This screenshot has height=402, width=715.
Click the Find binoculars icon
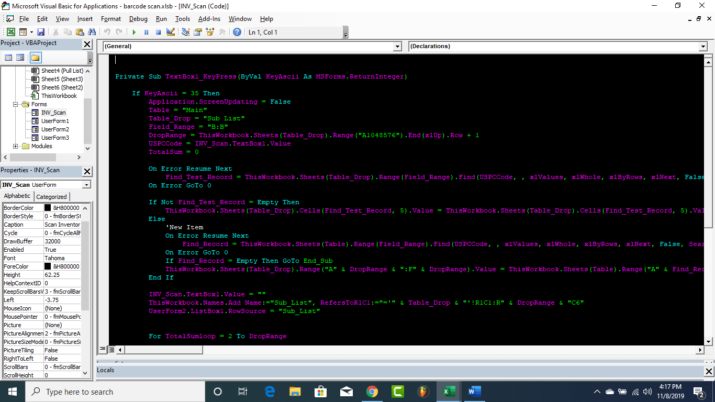tap(92, 32)
